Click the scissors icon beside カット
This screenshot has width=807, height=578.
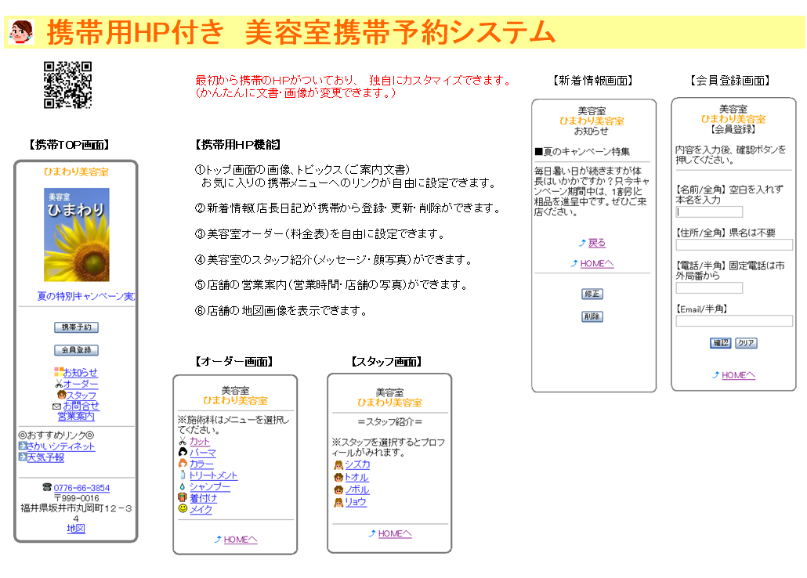[183, 442]
